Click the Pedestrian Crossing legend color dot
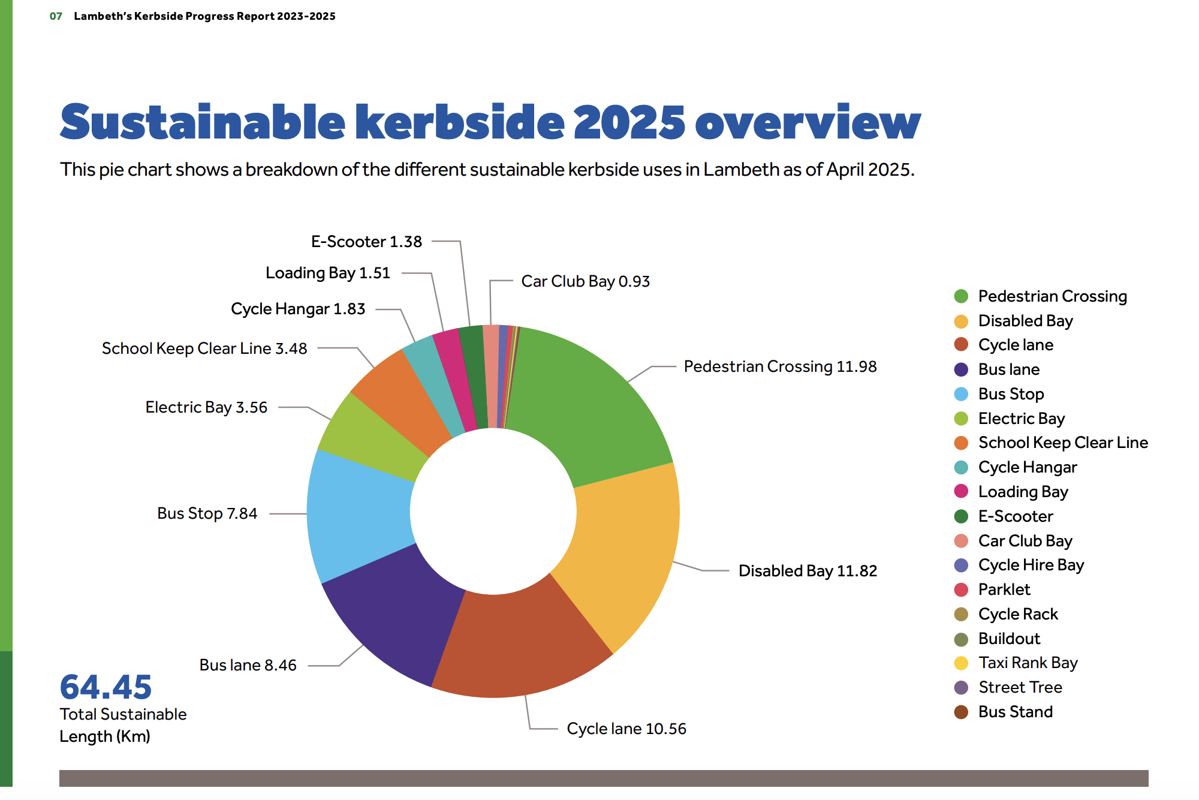This screenshot has width=1199, height=800. (x=961, y=296)
